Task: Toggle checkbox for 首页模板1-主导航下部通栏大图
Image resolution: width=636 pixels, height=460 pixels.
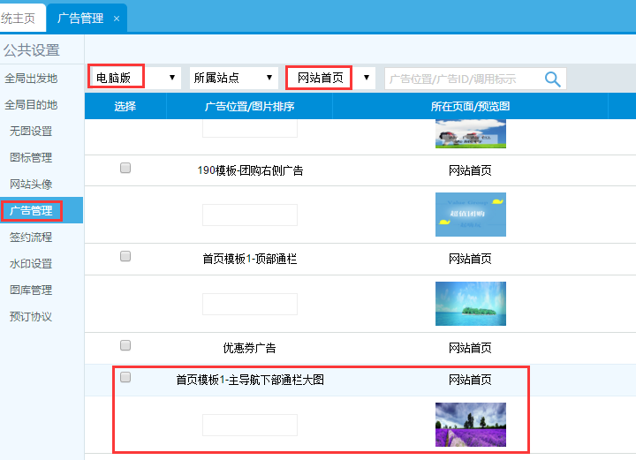Action: click(x=125, y=377)
